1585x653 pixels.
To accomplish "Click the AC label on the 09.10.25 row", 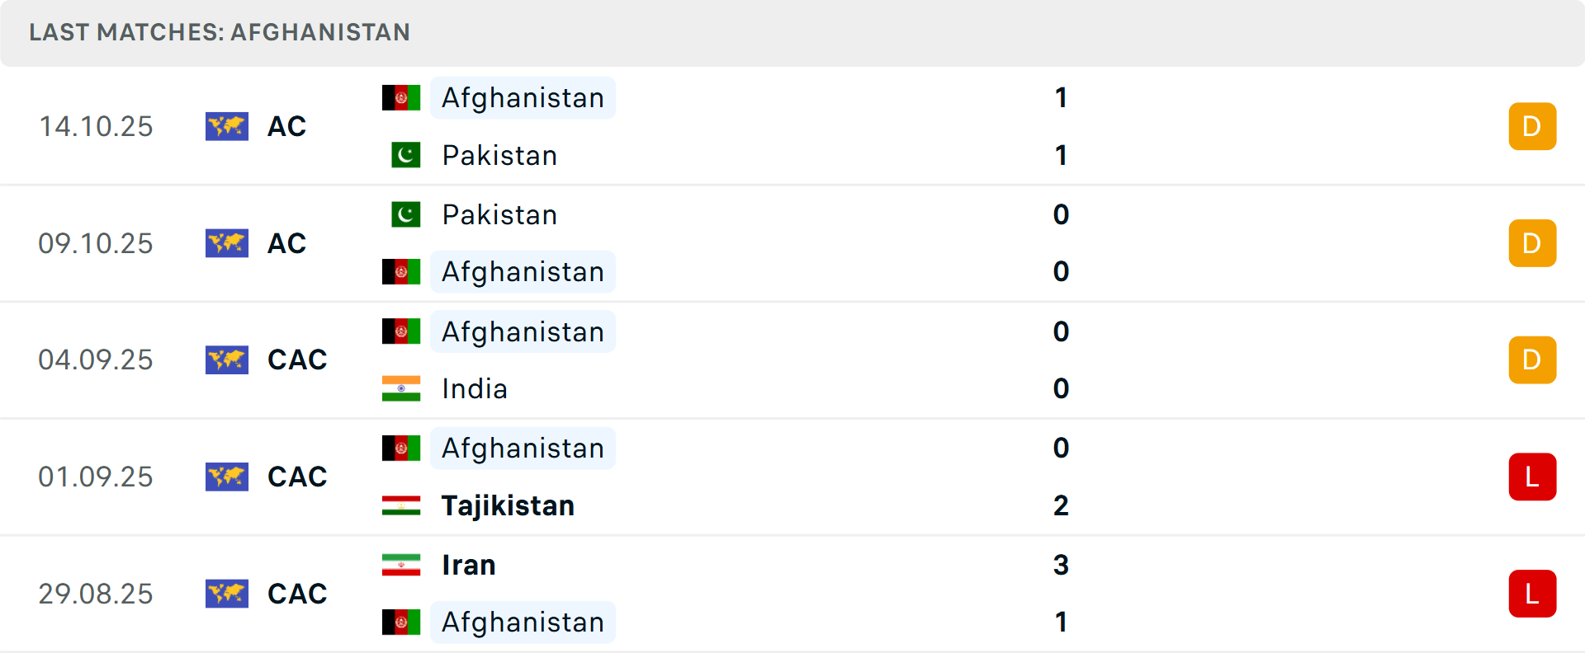I will (x=286, y=243).
